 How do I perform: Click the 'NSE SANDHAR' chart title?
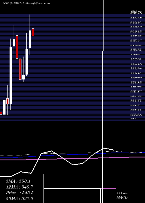coord(14,3)
